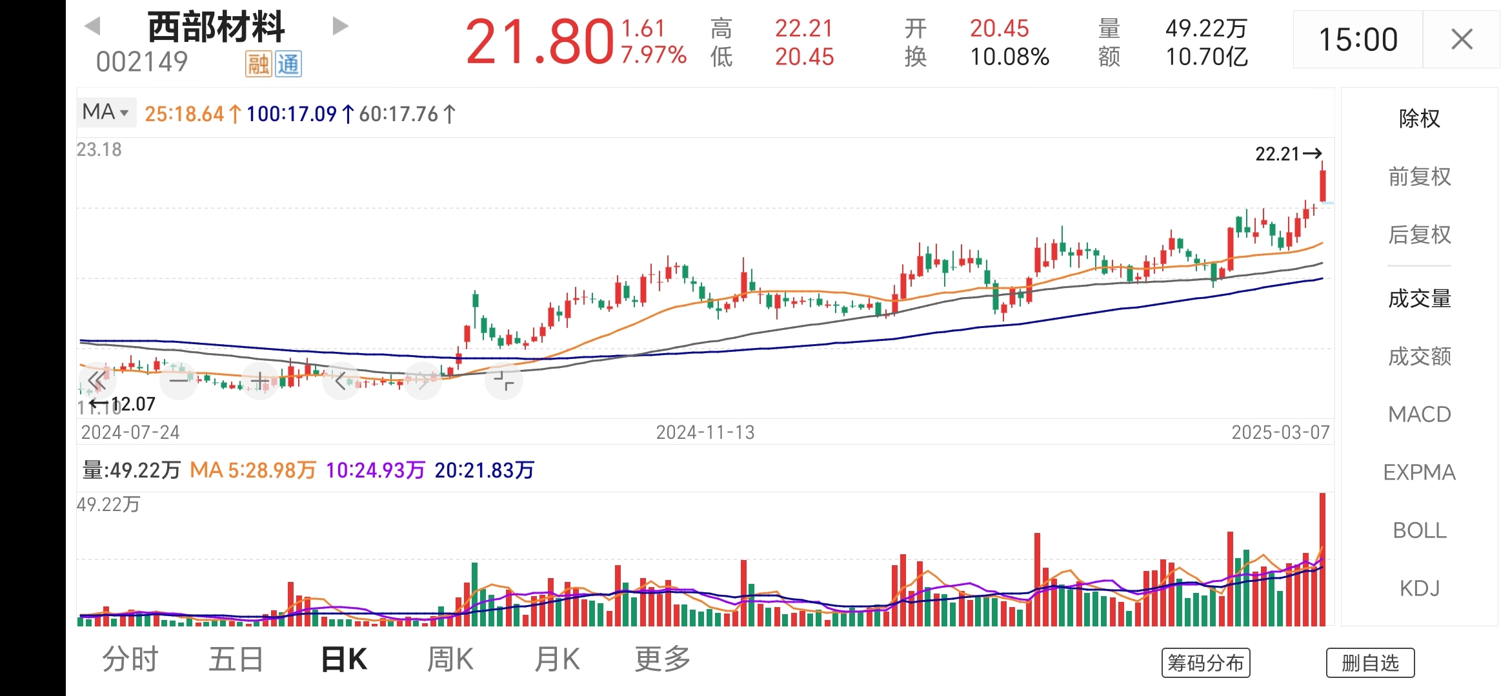Zoom in chart with plus button

[259, 381]
